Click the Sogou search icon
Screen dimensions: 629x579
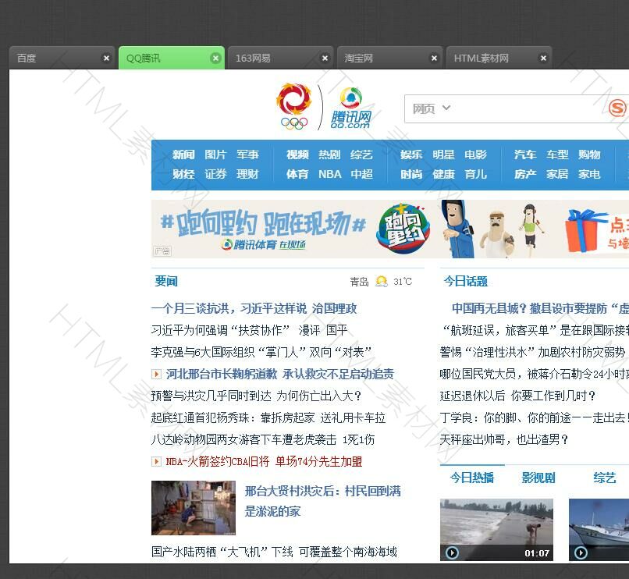[x=617, y=108]
